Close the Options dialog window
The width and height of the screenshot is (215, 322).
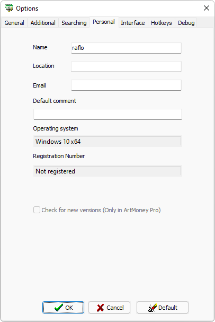click(207, 8)
